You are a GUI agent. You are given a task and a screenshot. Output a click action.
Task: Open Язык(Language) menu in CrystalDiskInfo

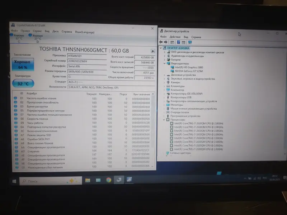pyautogui.click(x=85, y=32)
